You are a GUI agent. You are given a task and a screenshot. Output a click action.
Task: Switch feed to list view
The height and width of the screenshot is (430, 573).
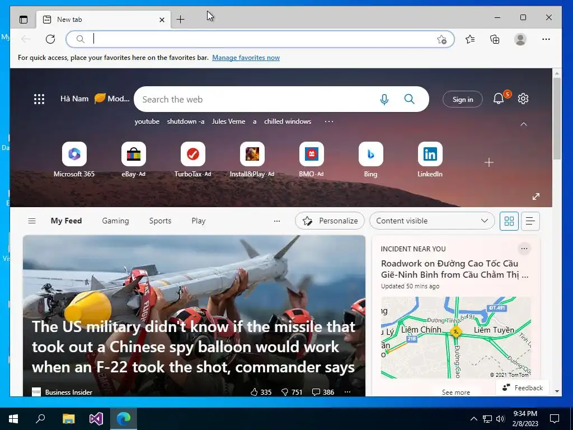coord(530,221)
